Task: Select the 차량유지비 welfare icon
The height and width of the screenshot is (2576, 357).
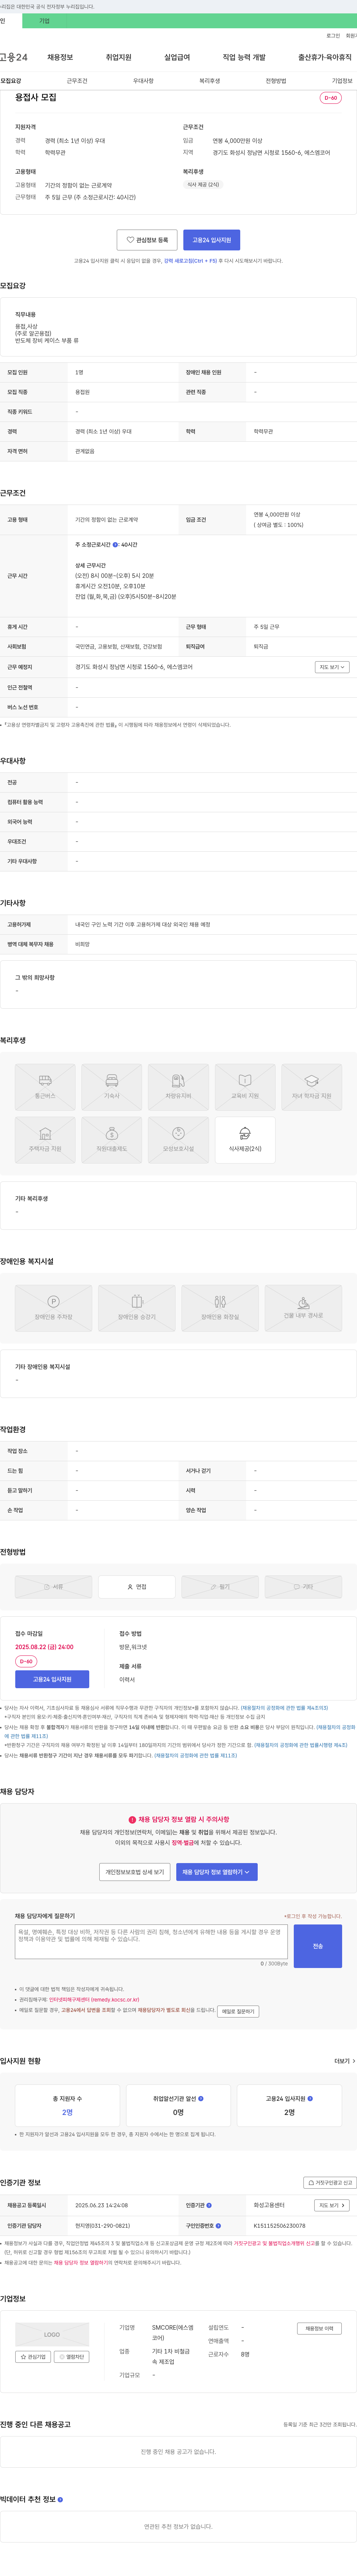Action: (x=178, y=1086)
